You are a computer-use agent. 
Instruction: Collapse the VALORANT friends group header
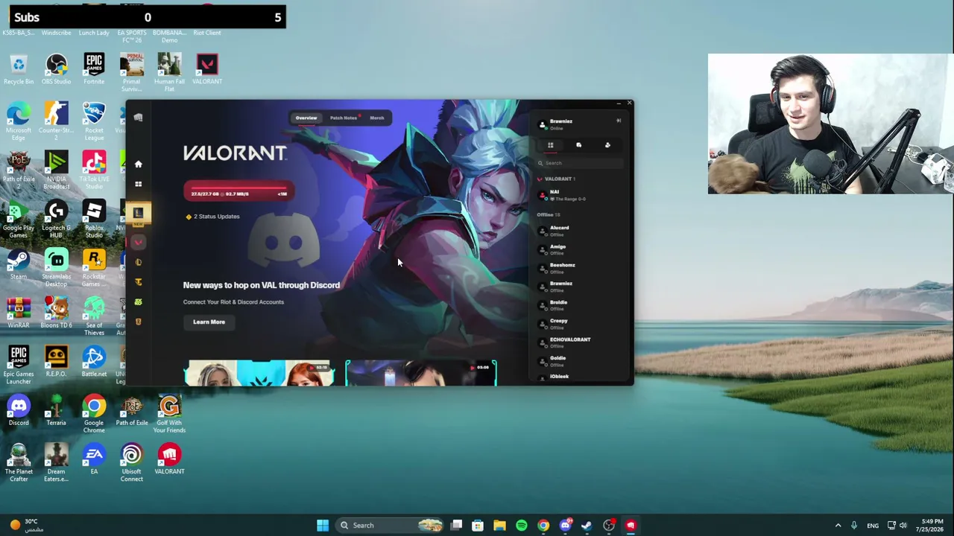[x=556, y=179]
